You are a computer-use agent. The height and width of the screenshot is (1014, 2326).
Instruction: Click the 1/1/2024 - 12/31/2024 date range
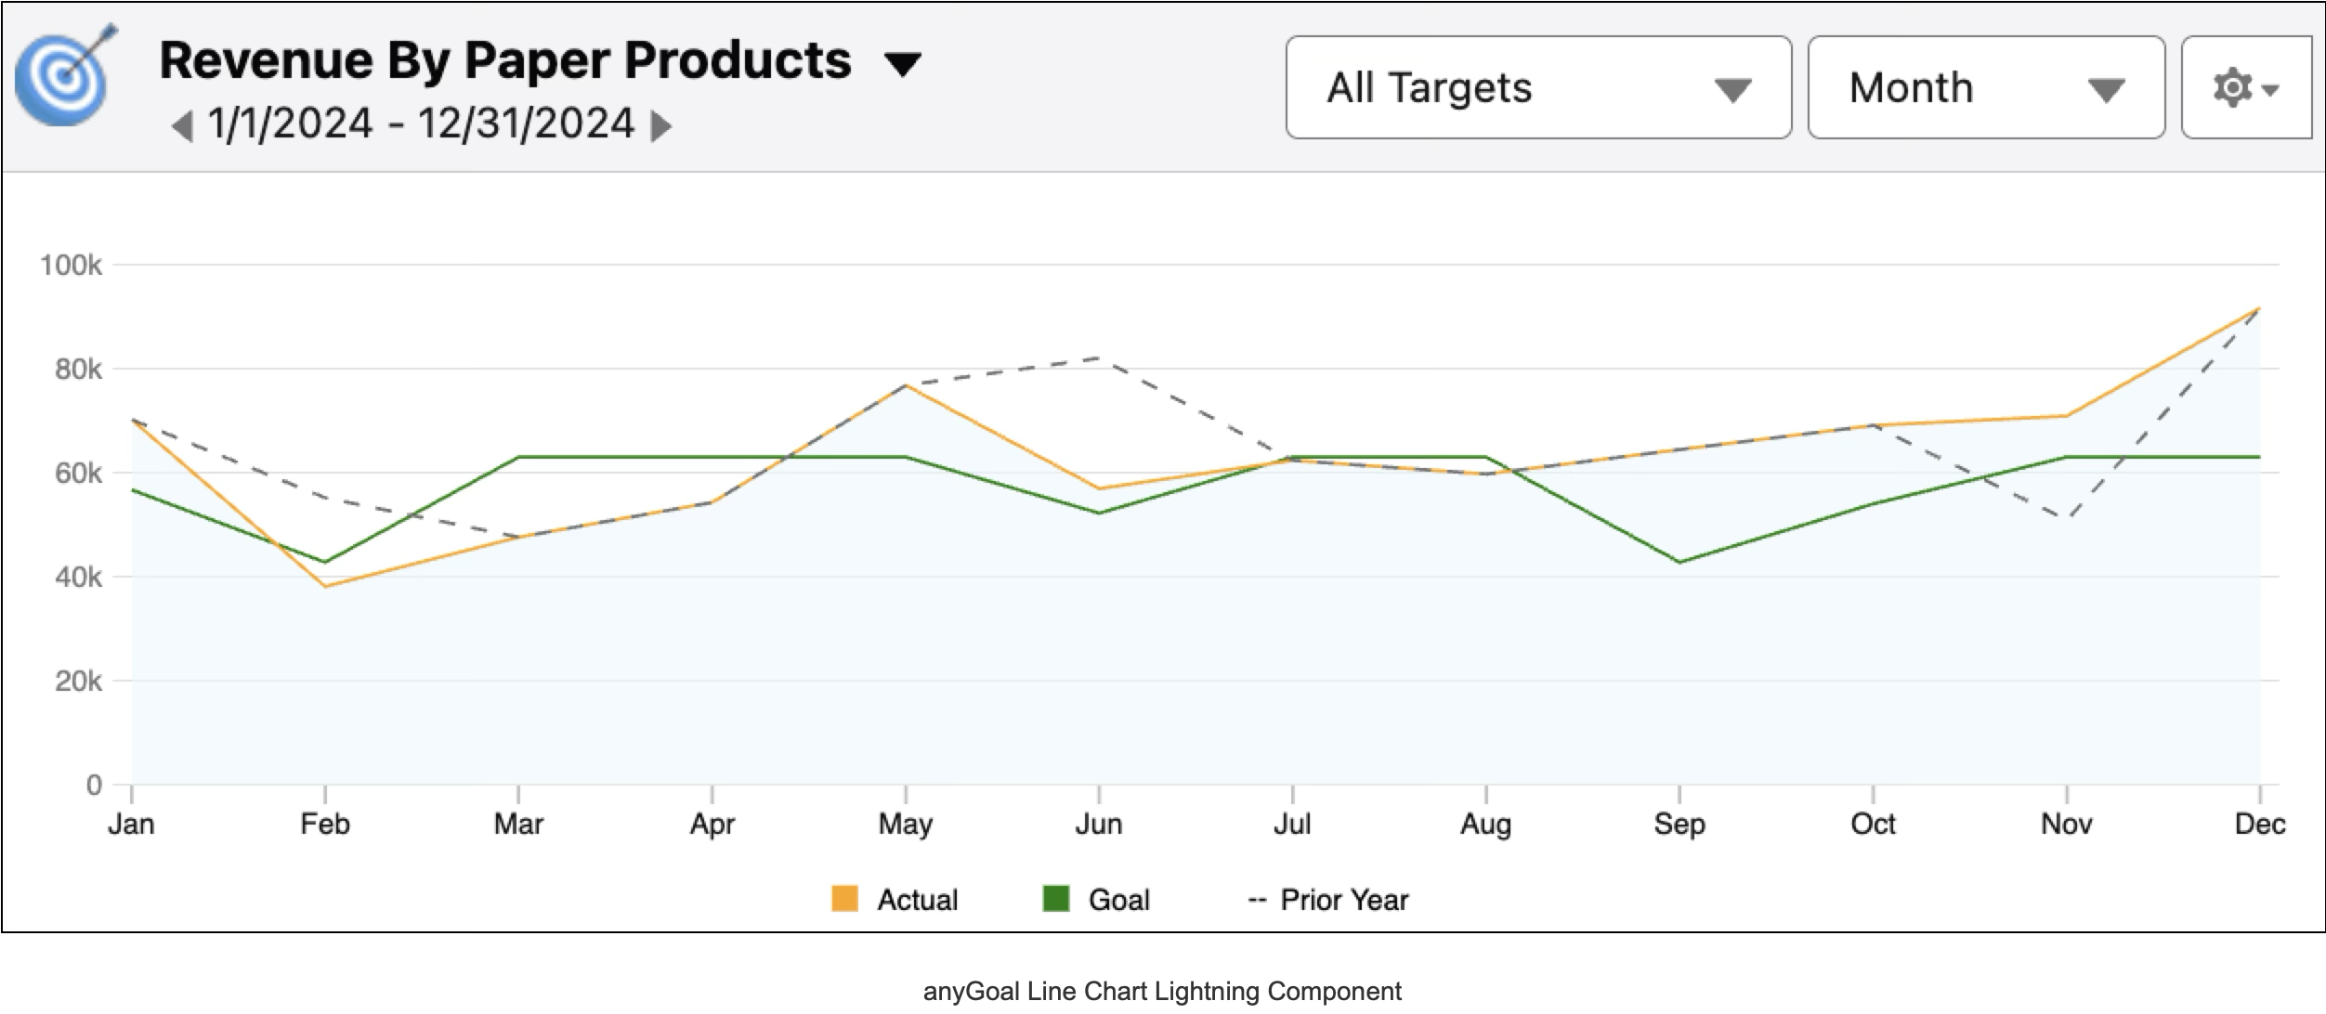tap(421, 123)
